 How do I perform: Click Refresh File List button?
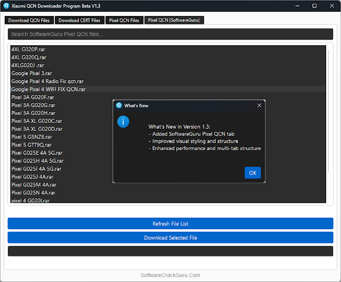coord(170,224)
